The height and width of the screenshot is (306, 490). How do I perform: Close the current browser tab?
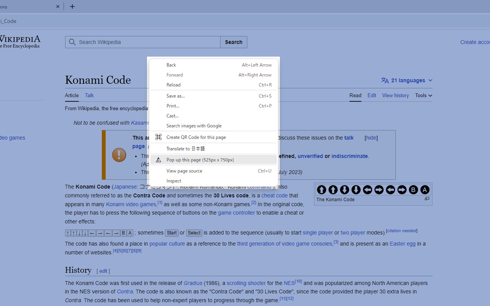pyautogui.click(x=58, y=7)
